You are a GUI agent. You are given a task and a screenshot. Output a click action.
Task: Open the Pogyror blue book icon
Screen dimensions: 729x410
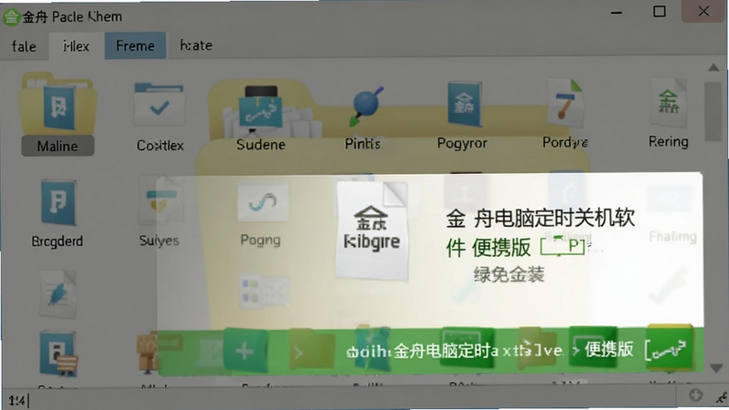(x=463, y=104)
